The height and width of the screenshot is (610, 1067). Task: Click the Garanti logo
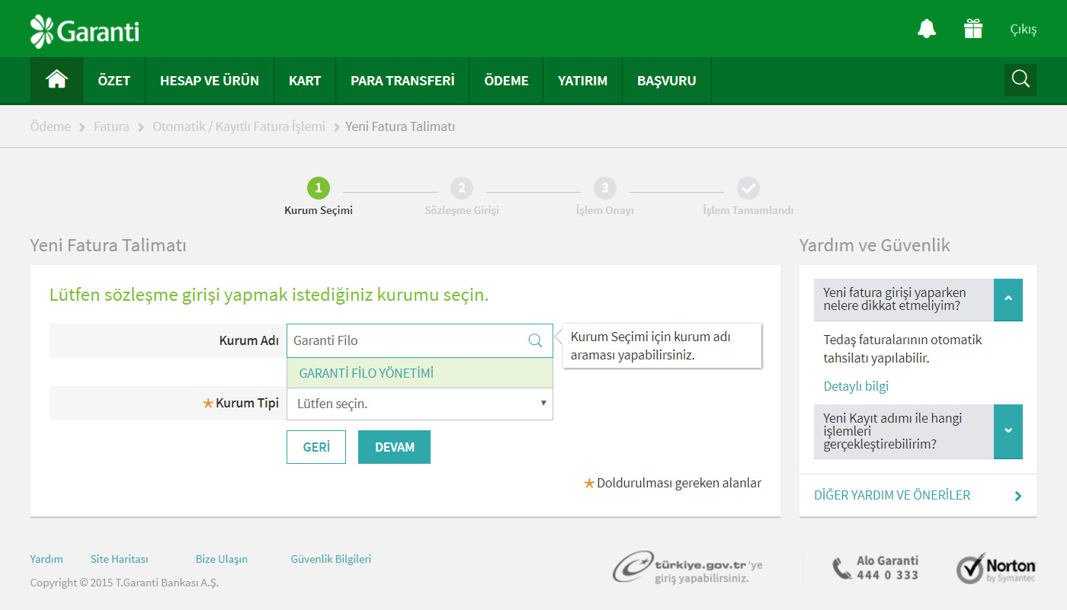pos(85,31)
